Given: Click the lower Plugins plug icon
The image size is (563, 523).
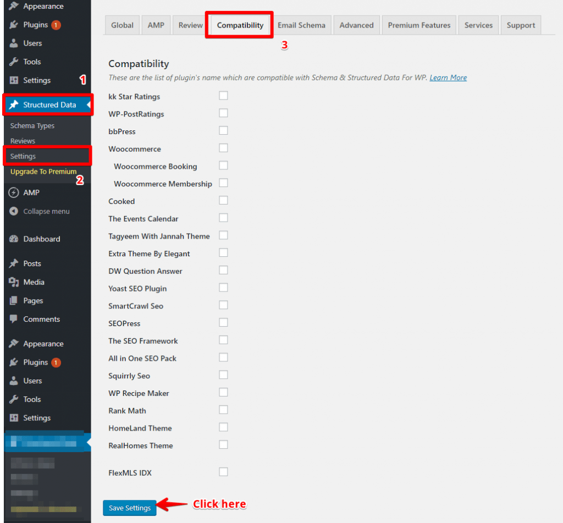Looking at the screenshot, I should (14, 362).
